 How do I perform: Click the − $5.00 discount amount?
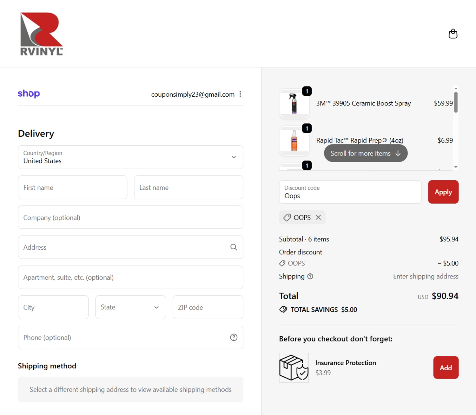(448, 263)
